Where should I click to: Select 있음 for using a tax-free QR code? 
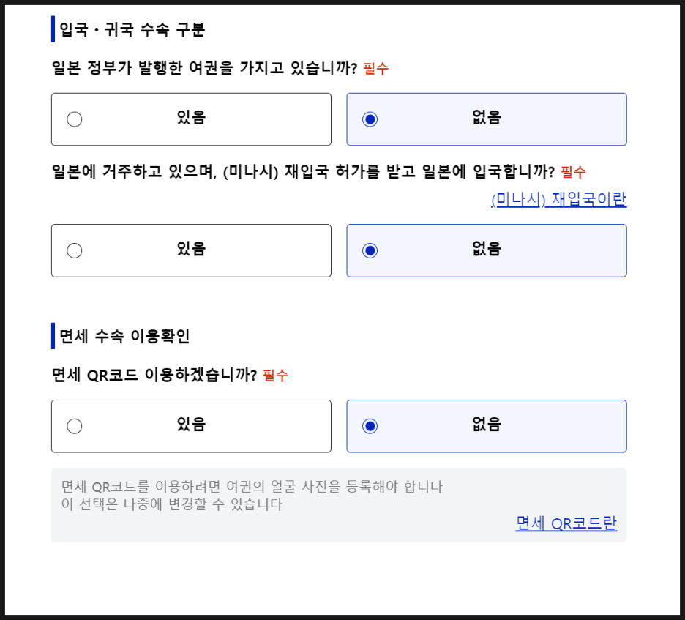pos(190,425)
